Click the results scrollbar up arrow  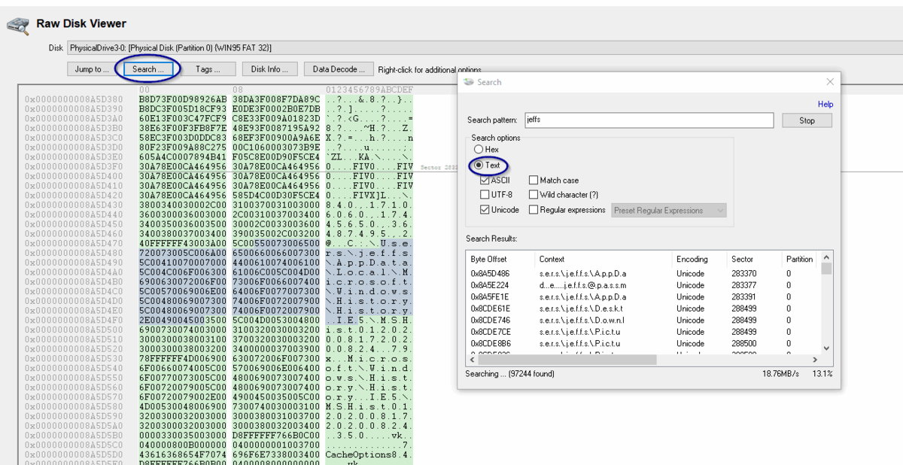click(827, 257)
